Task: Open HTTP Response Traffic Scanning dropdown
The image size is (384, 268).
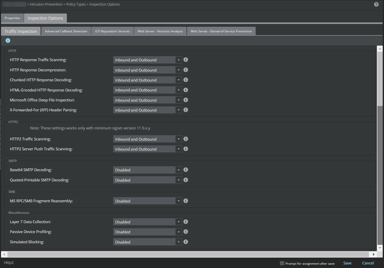Action: 147,60
